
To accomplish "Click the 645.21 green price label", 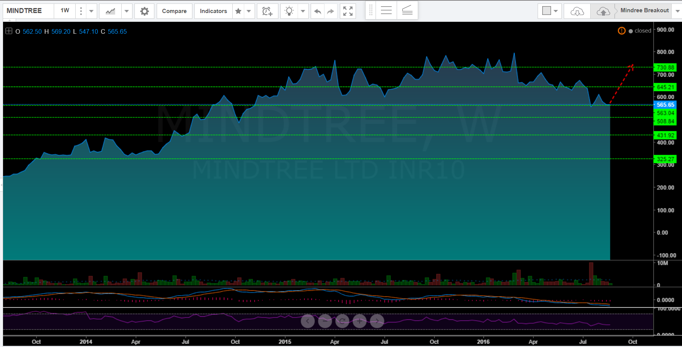I will [665, 87].
